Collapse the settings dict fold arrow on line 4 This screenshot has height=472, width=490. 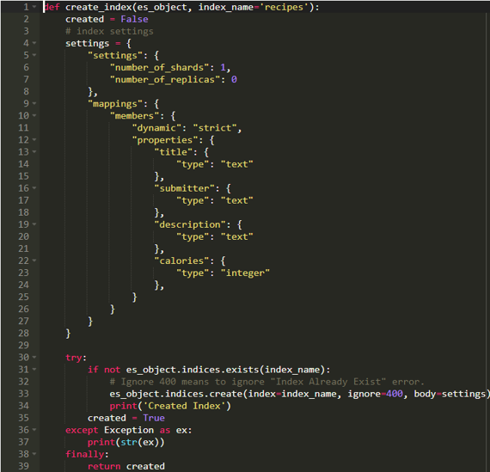tap(34, 43)
